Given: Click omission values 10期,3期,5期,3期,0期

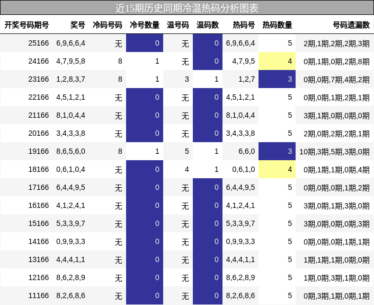Looking at the screenshot, I should coord(334,151).
